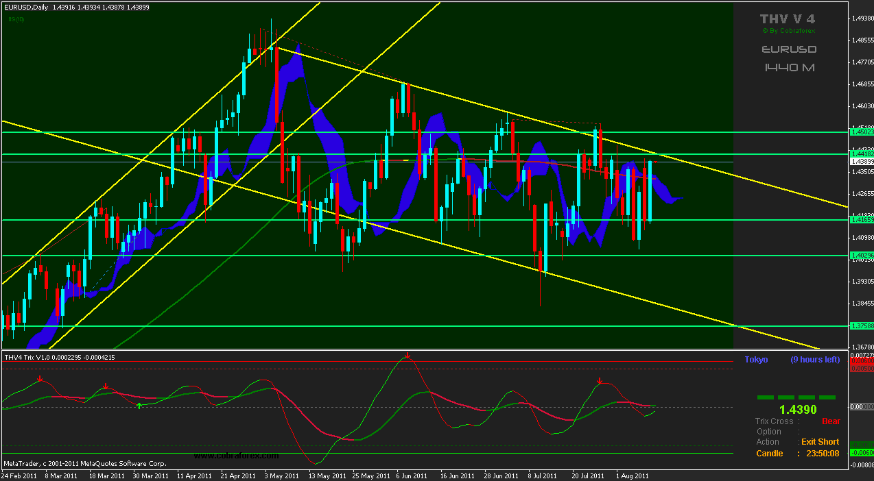This screenshot has height=481, width=874.
Task: Select the red sell arrow near 20 Jul 2011
Action: (x=600, y=381)
